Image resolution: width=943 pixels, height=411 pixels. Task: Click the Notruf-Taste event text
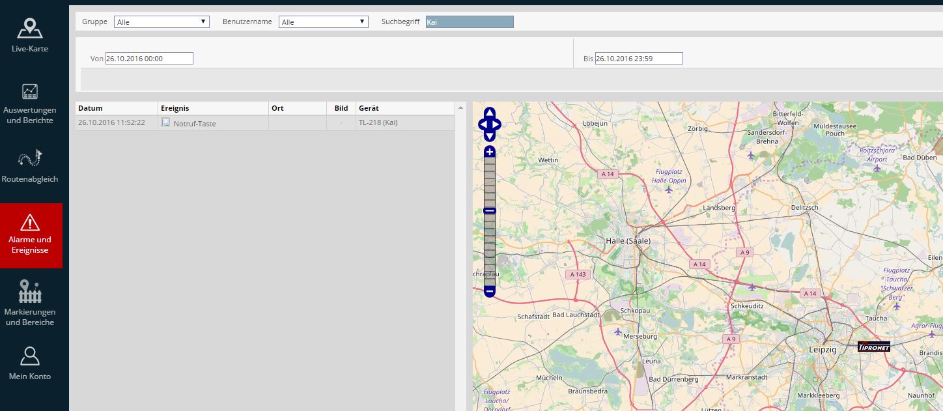point(195,124)
